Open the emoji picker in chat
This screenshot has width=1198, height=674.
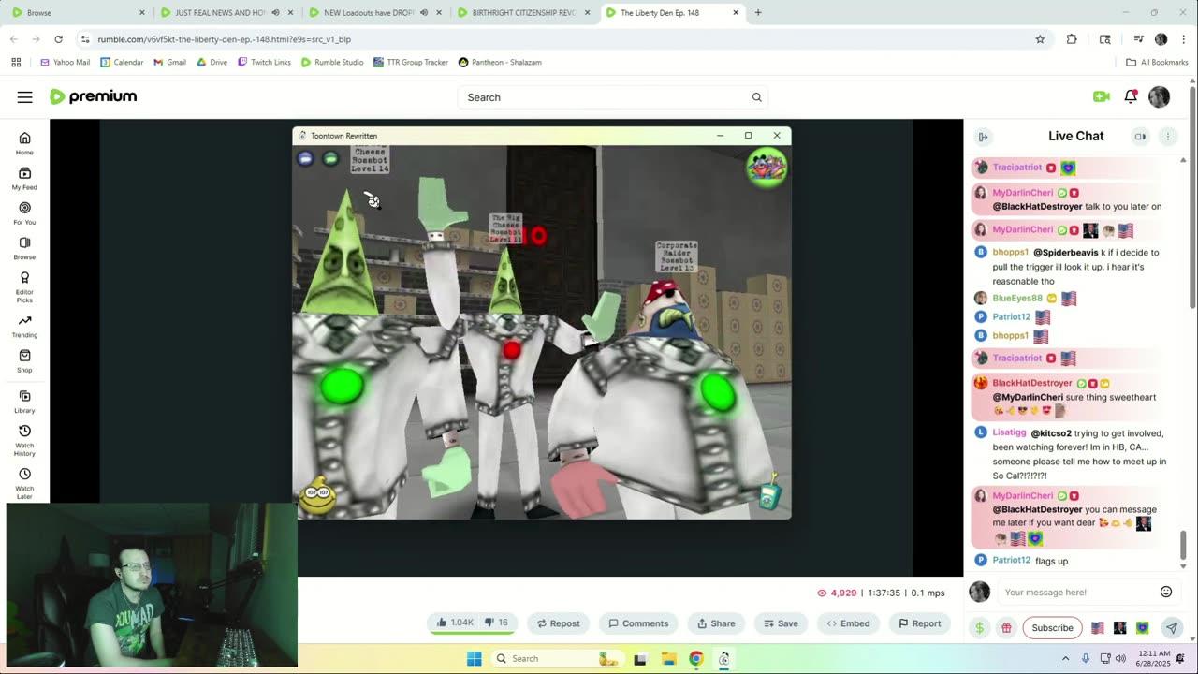coord(1166,592)
